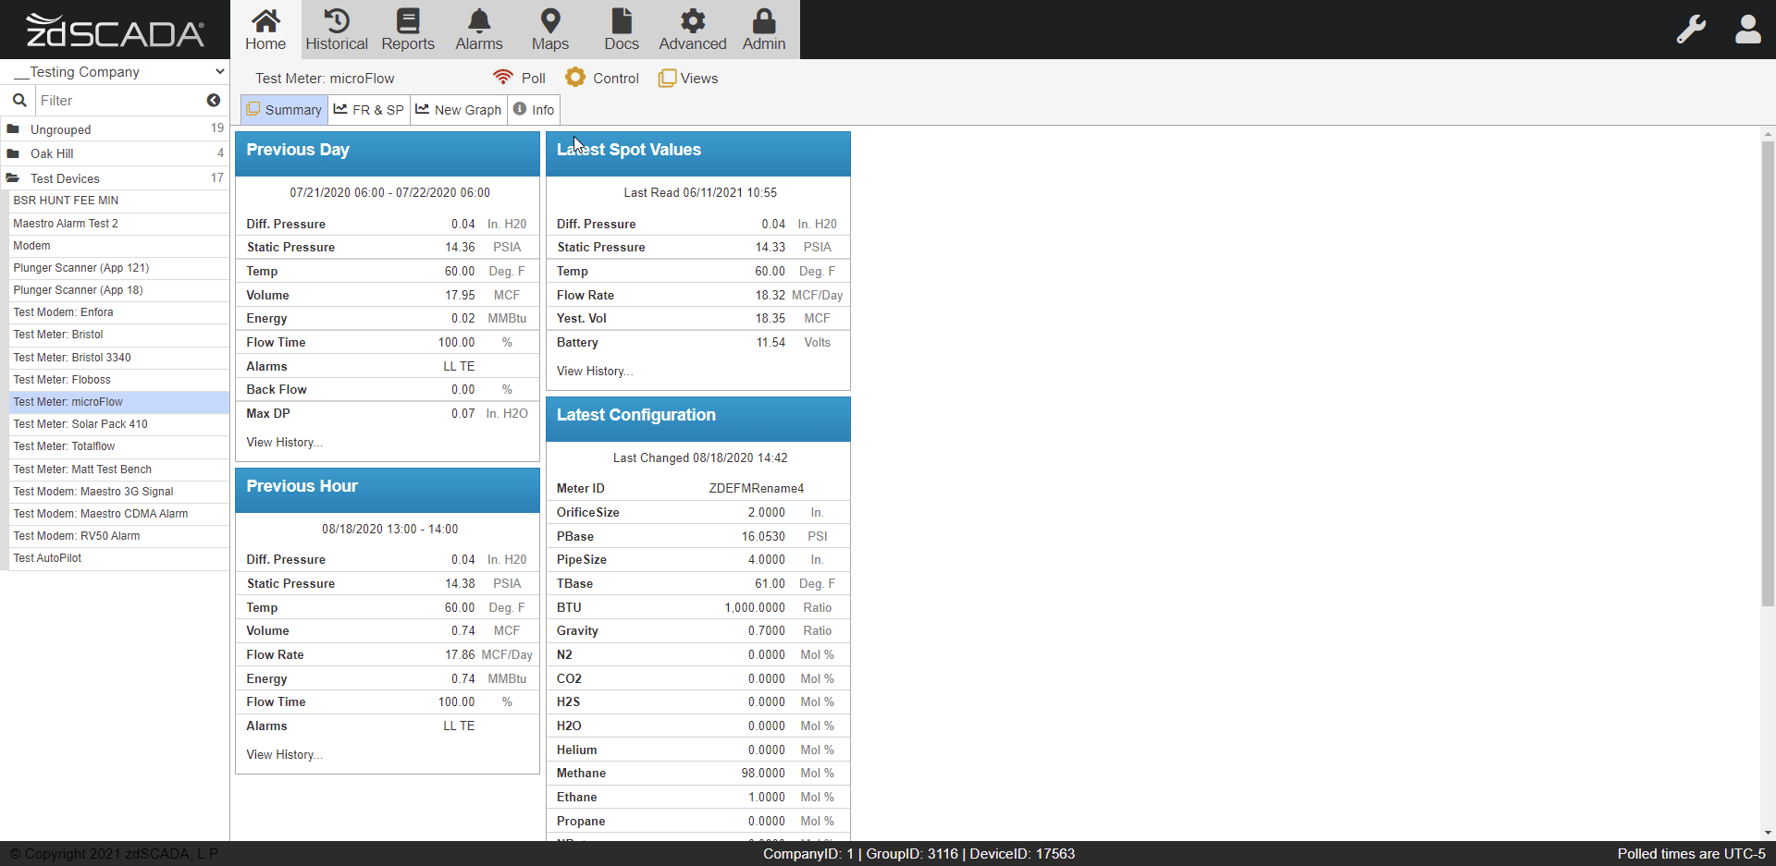Collapse the sidebar with the arrow button
Image resolution: width=1776 pixels, height=866 pixels.
point(214,100)
